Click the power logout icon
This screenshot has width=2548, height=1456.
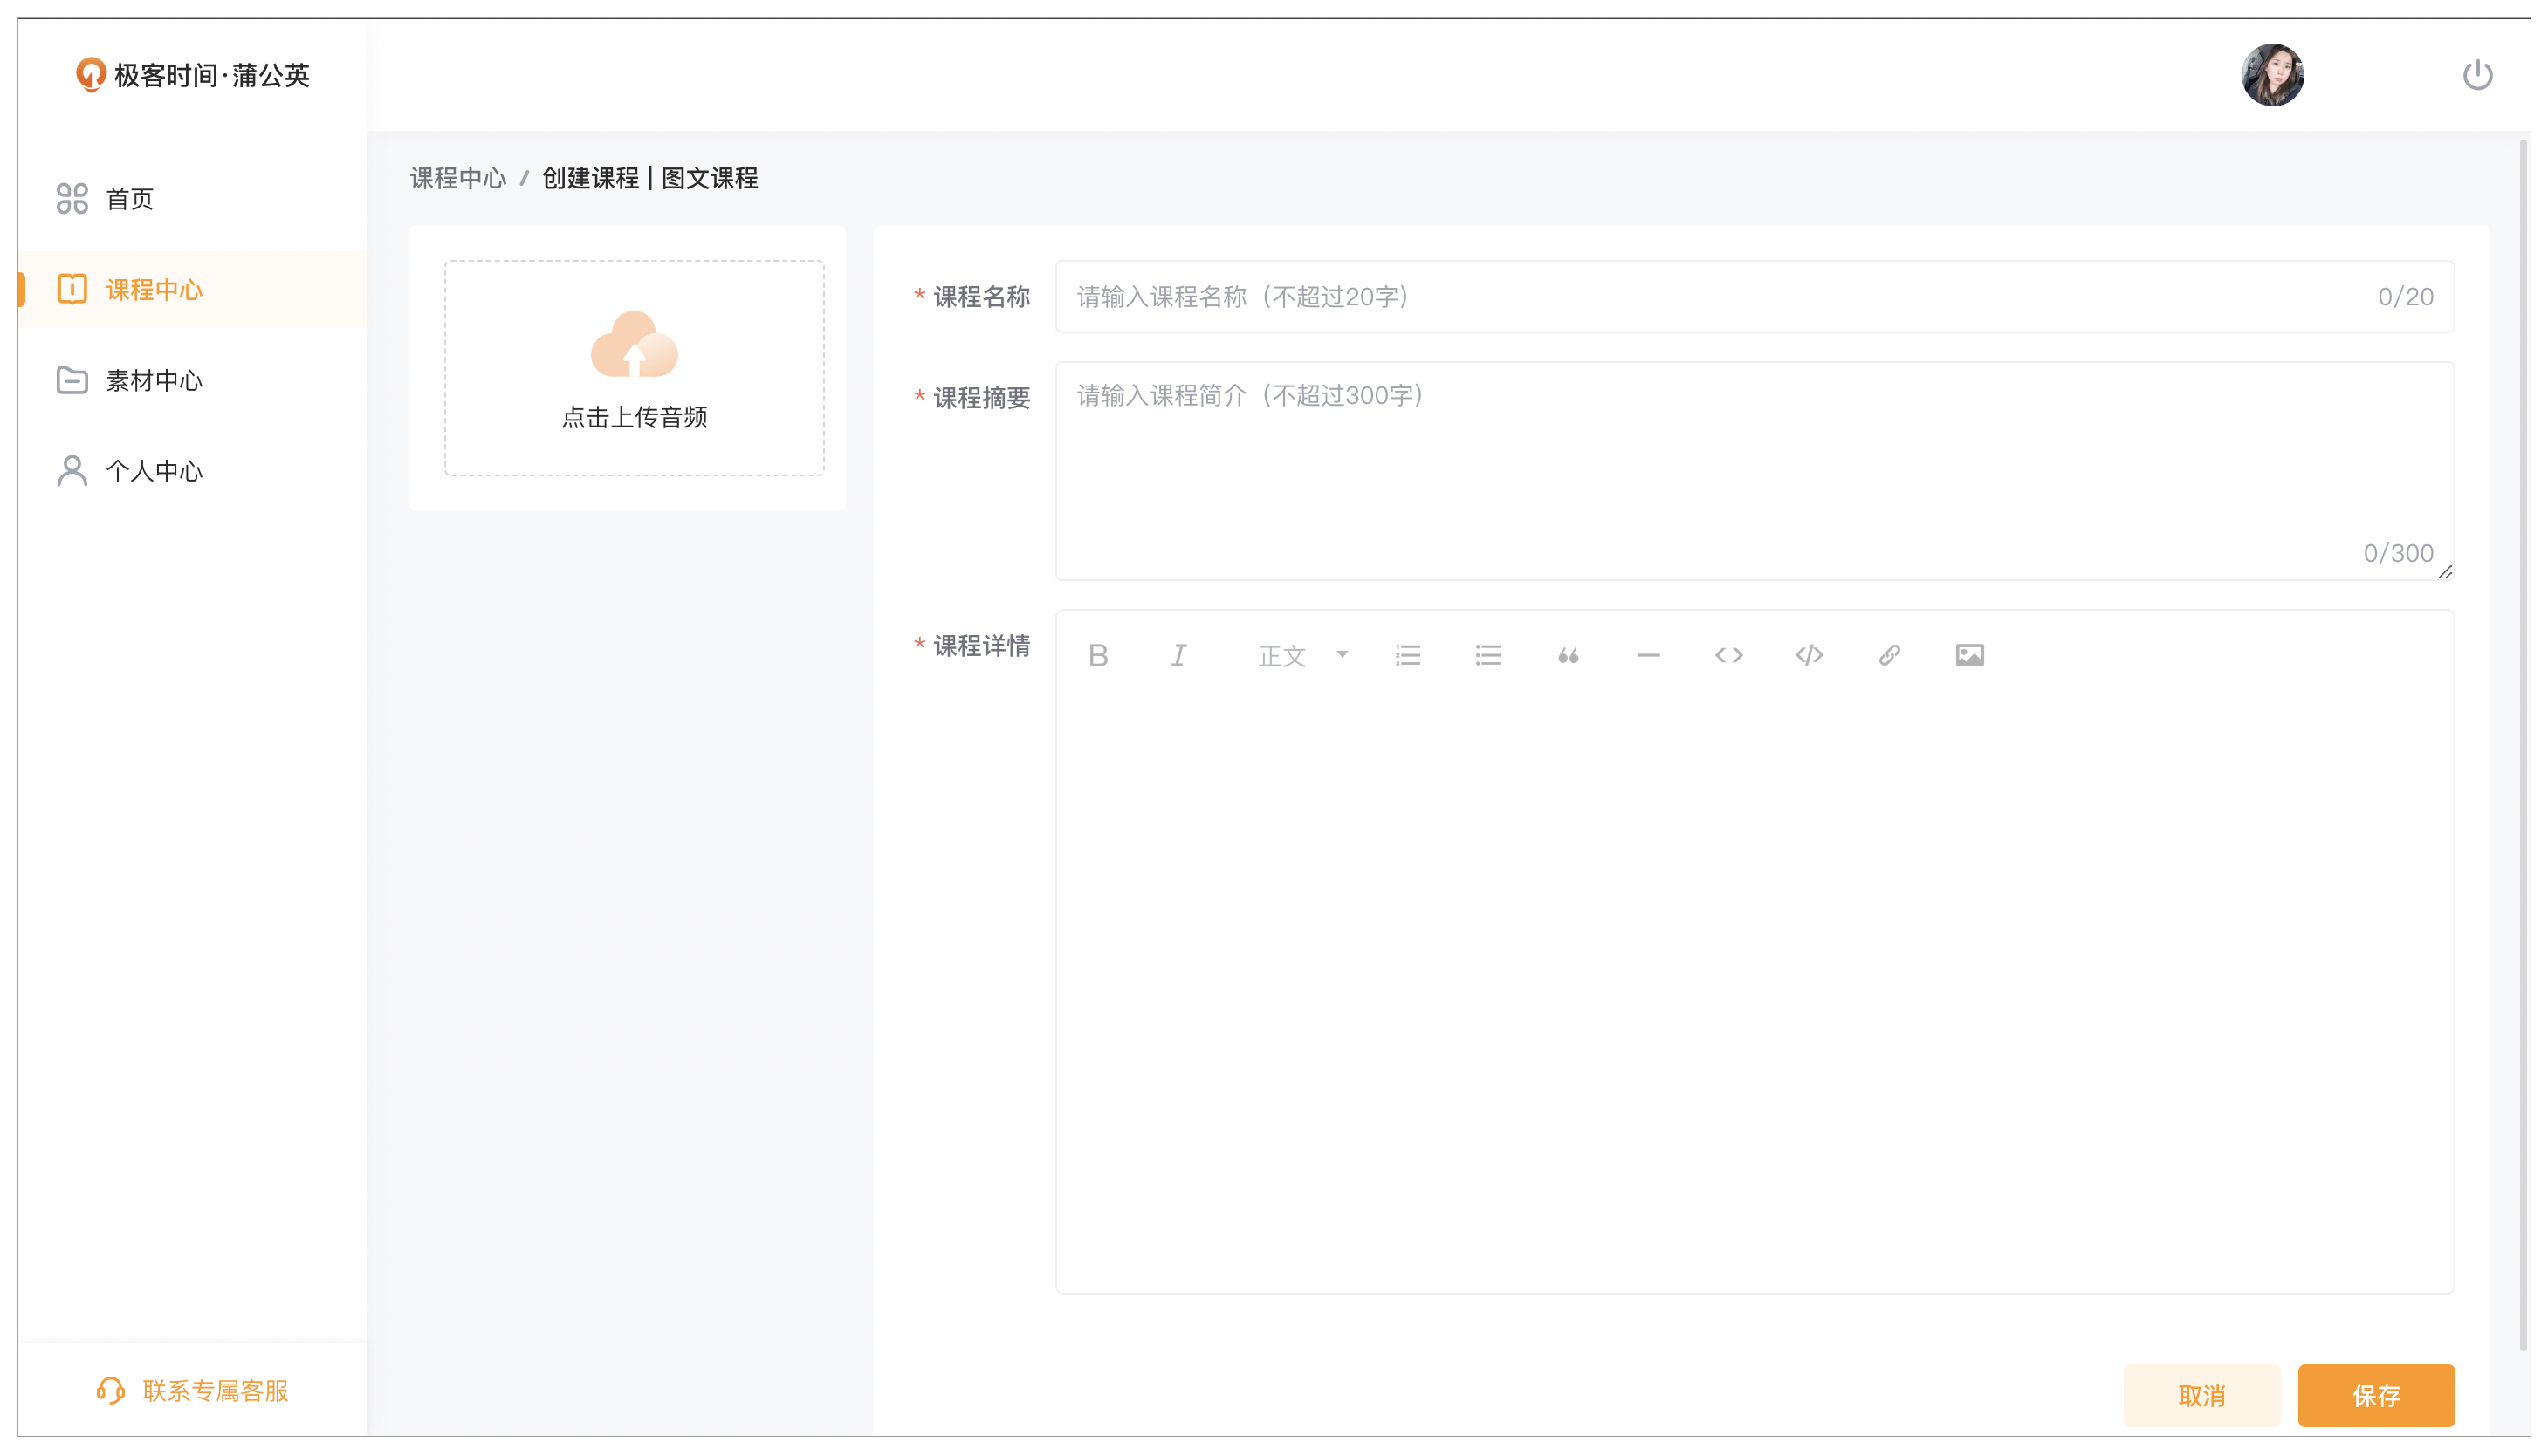pos(2476,75)
